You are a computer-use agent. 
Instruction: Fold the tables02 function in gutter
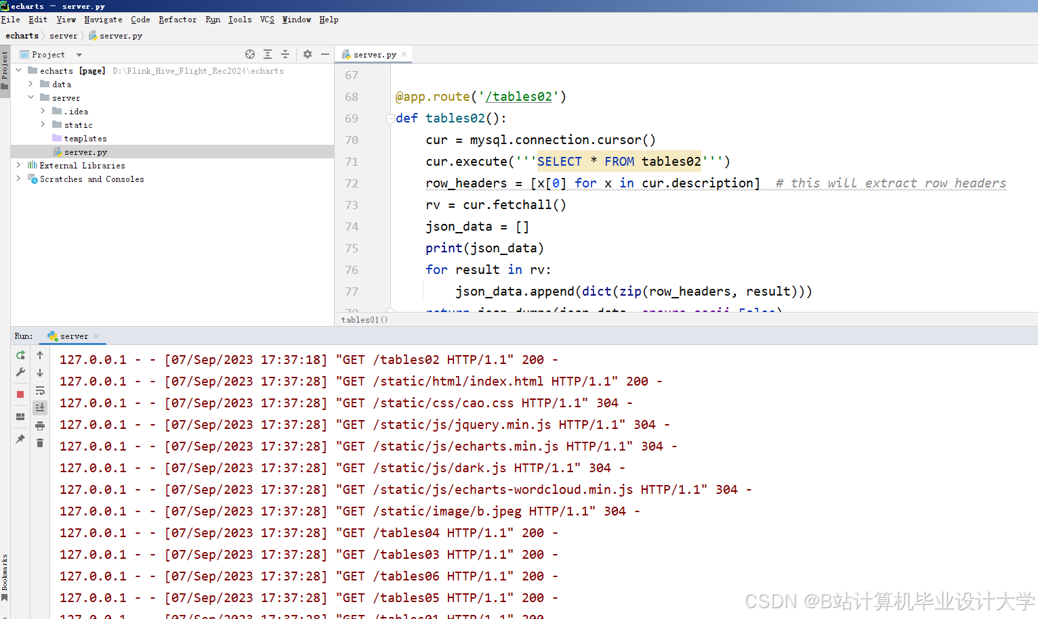point(390,119)
